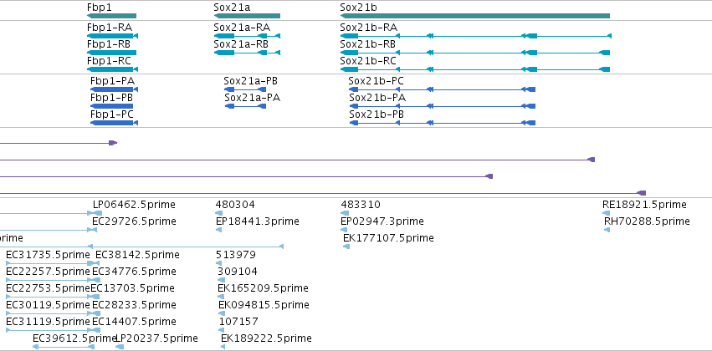The width and height of the screenshot is (712, 351).
Task: Select the Sox21a-PA protein feature
Action: coord(246,106)
